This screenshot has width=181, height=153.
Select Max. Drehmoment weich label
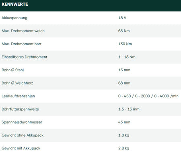pyautogui.click(x=23, y=31)
